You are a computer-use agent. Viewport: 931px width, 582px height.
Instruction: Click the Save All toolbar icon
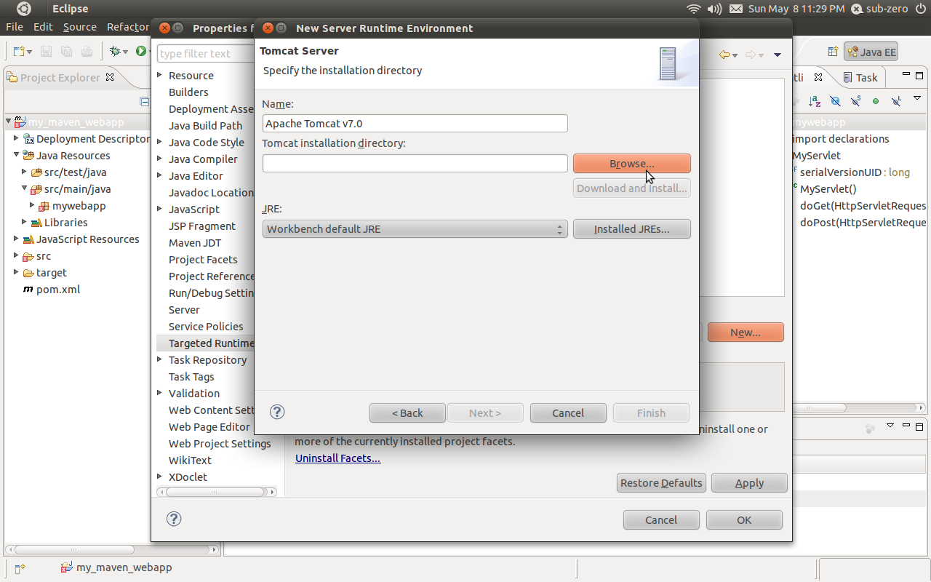[66, 52]
